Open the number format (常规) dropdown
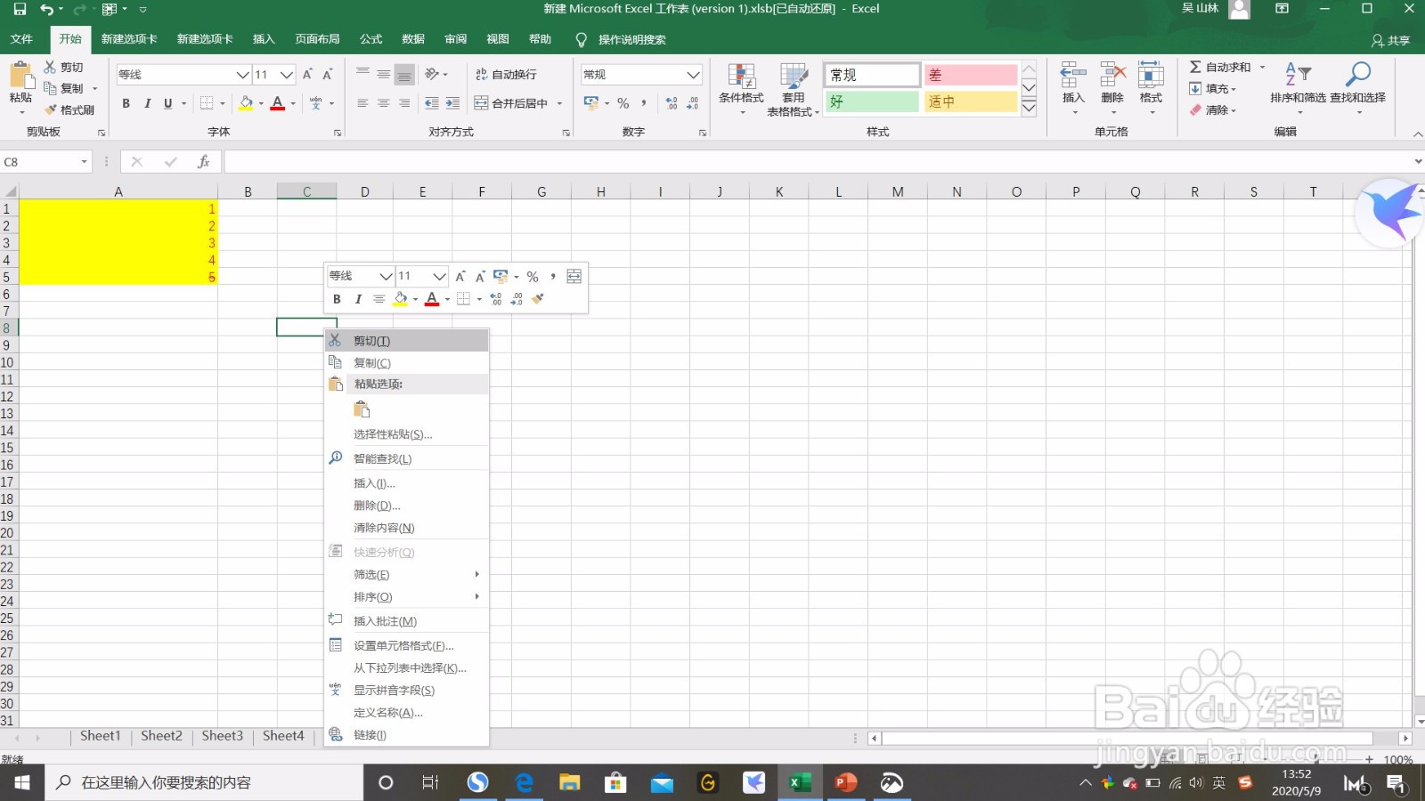The image size is (1425, 801). (694, 75)
